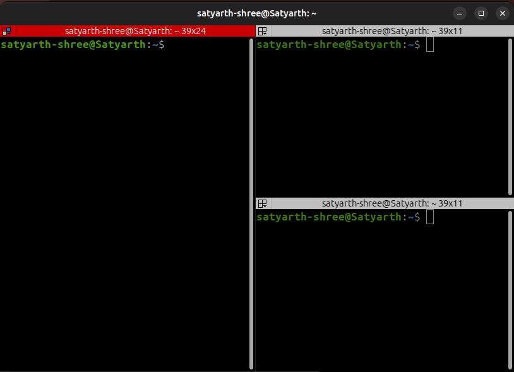Open the grouping icon of the upper 39x11 pane
The width and height of the screenshot is (514, 372).
pos(263,31)
